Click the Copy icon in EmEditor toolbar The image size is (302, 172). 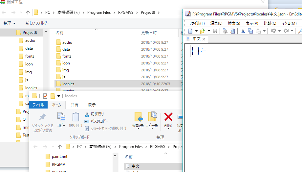tap(250, 31)
